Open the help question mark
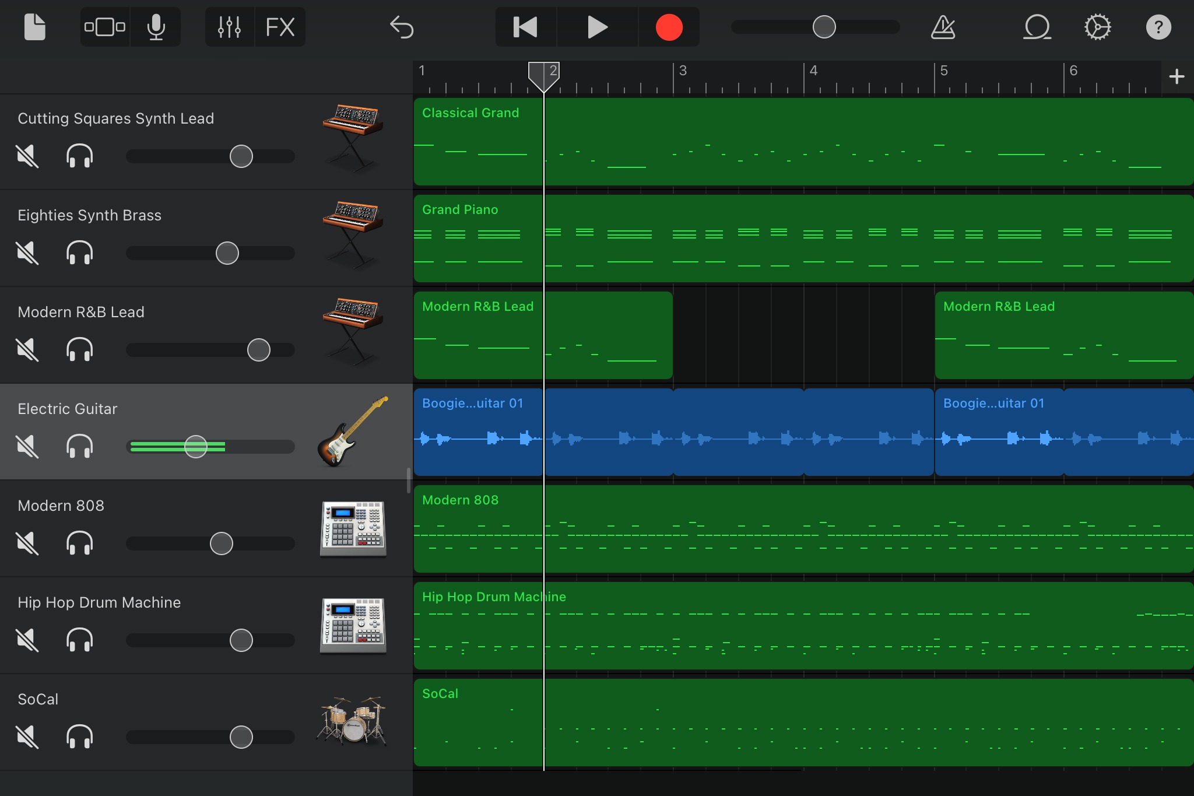This screenshot has height=796, width=1194. tap(1158, 27)
